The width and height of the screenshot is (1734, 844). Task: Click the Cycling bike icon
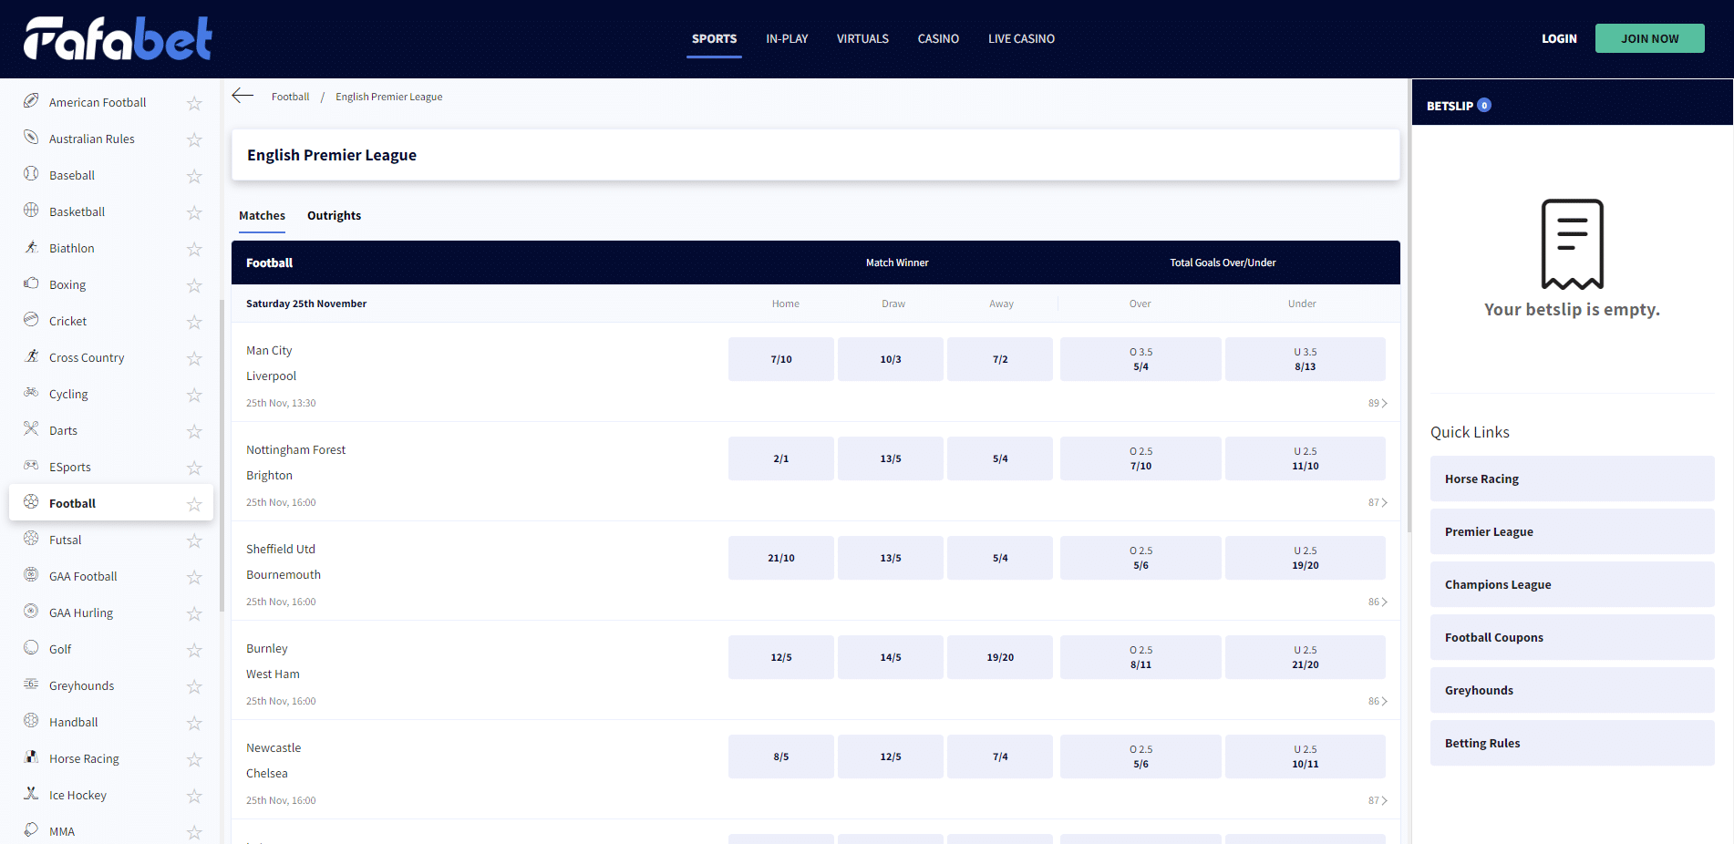point(31,393)
